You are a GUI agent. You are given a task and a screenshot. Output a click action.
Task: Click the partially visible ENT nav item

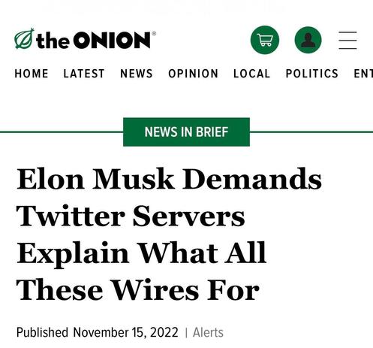tap(363, 74)
